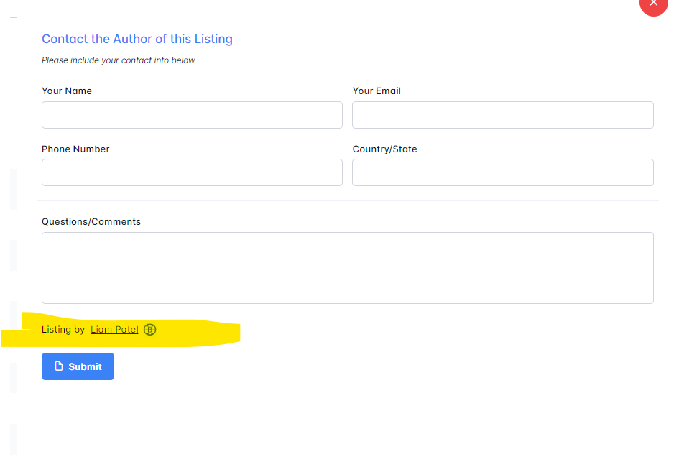
Task: Click the "Your Email" field label
Action: coord(377,91)
